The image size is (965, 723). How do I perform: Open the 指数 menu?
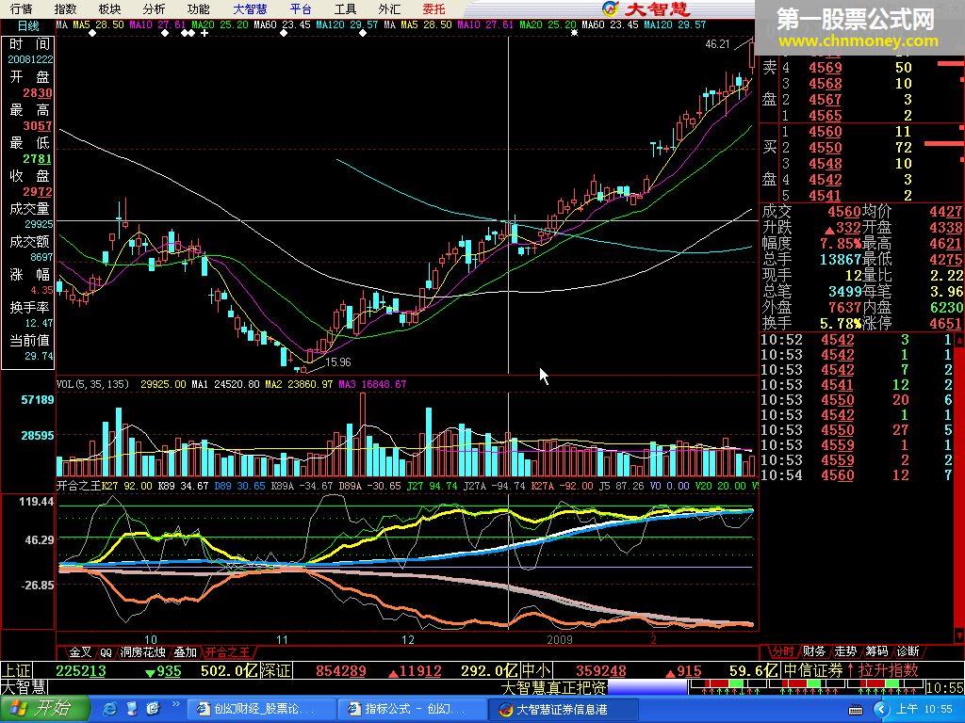[65, 9]
